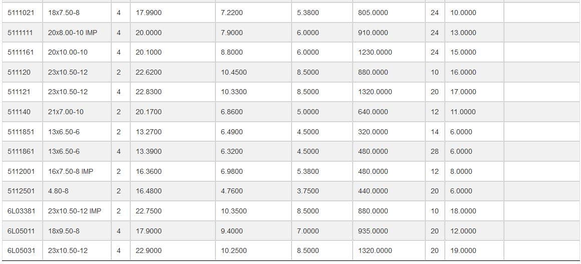This screenshot has width=581, height=264.
Task: Click the 20x8.00-10 IMP tire size
Action: coord(73,33)
